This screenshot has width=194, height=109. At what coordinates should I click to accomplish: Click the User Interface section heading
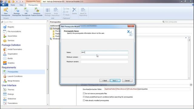tap(9, 85)
